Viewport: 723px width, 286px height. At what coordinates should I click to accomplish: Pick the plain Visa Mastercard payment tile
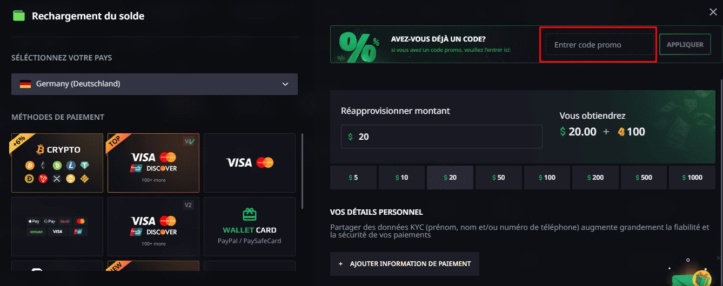coord(250,162)
